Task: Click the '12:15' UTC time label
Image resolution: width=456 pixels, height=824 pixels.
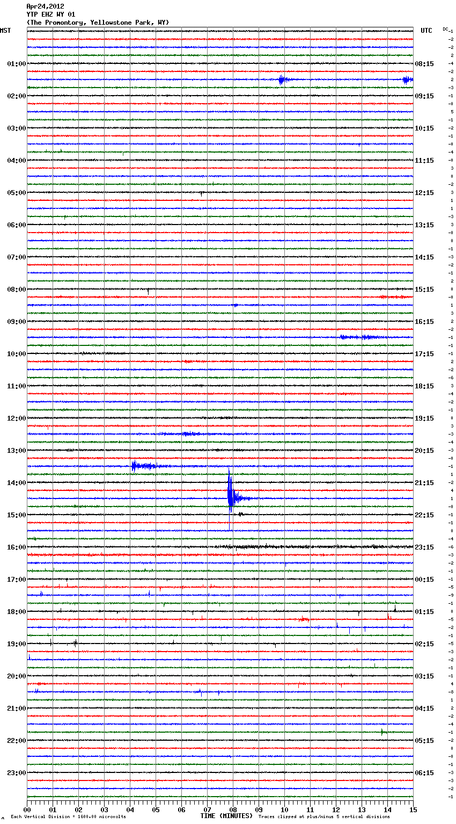Action: tap(424, 193)
